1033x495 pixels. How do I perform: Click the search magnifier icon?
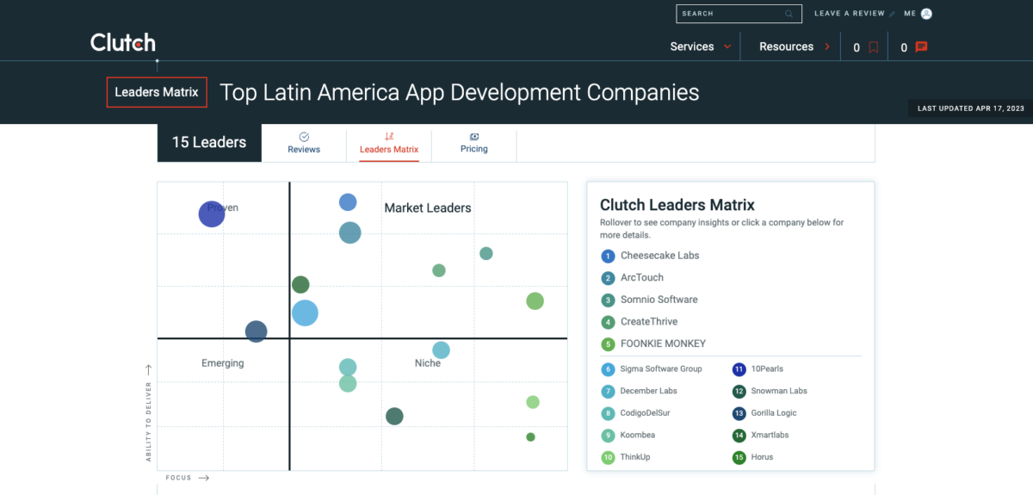tap(789, 14)
